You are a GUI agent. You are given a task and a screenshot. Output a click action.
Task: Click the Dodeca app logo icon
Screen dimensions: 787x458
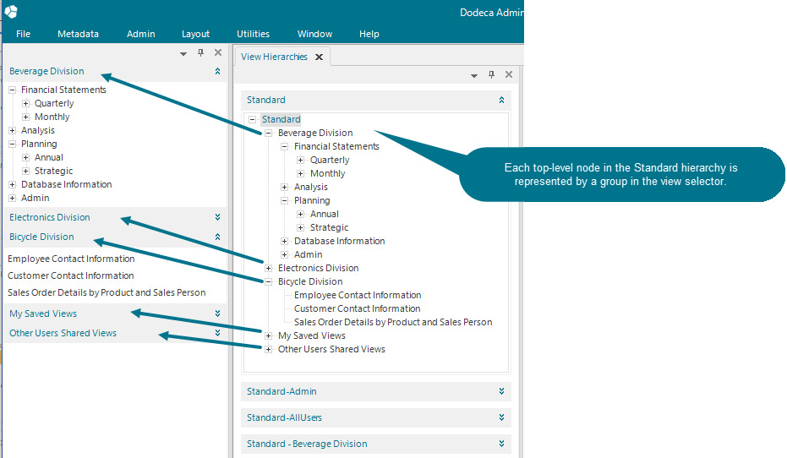pyautogui.click(x=10, y=11)
